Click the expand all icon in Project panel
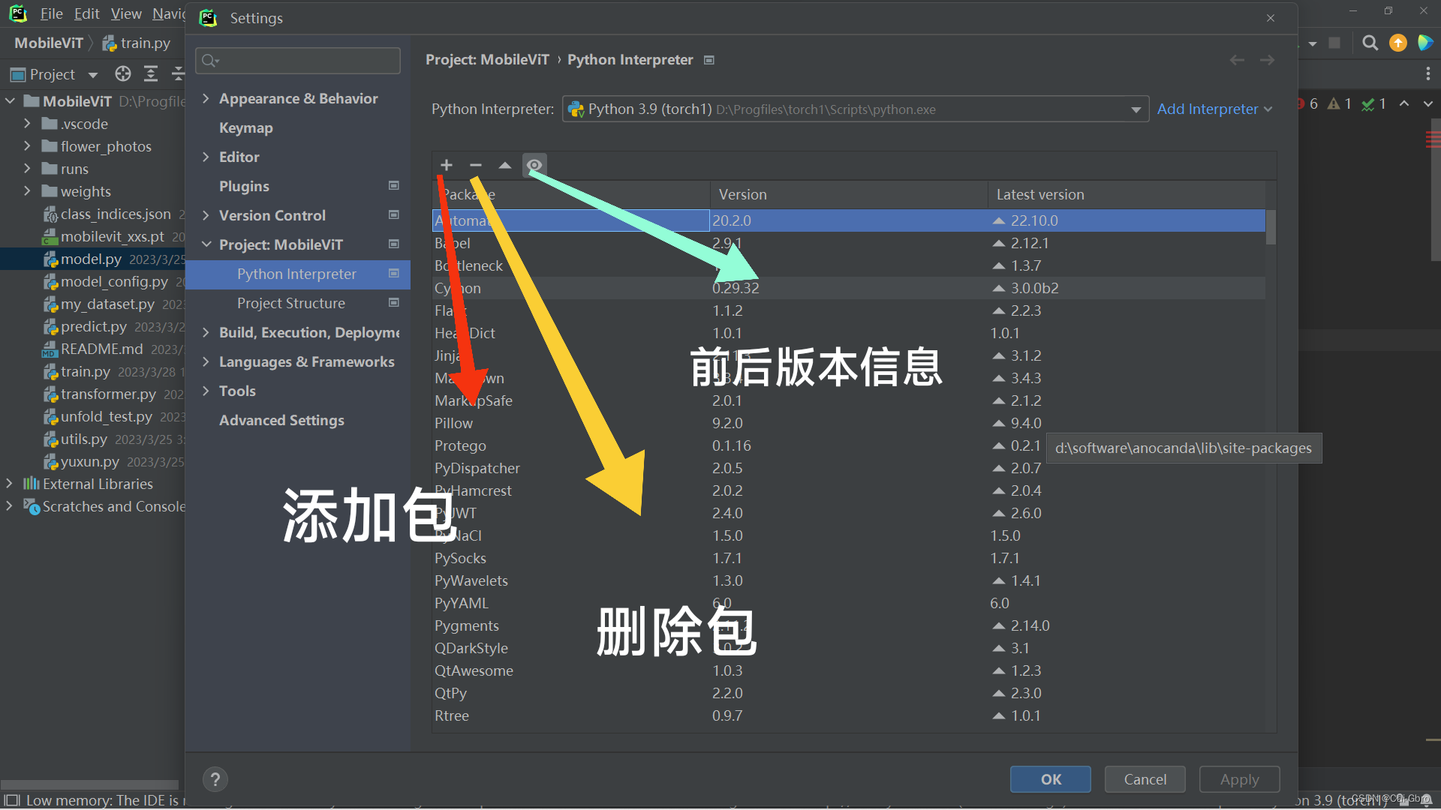 (151, 73)
